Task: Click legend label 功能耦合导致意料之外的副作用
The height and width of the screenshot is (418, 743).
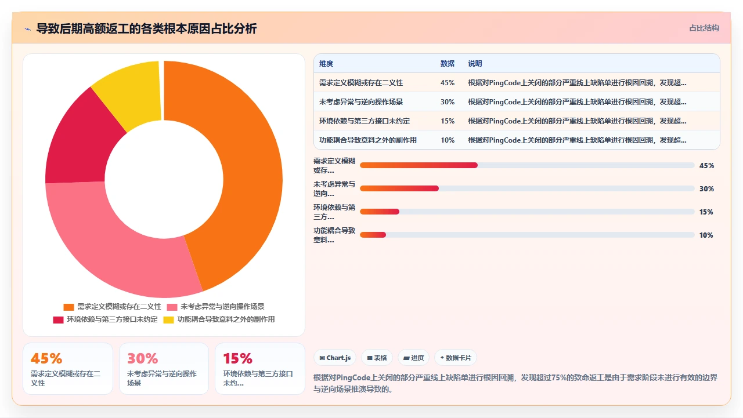Action: (x=226, y=319)
